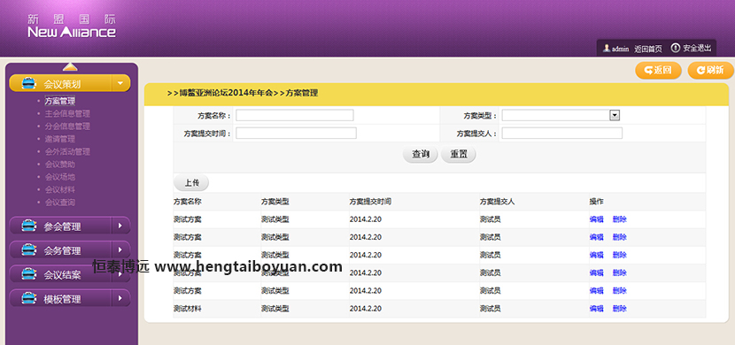Expand the 会务管理 menu arrow
This screenshot has width=735, height=345.
point(120,250)
